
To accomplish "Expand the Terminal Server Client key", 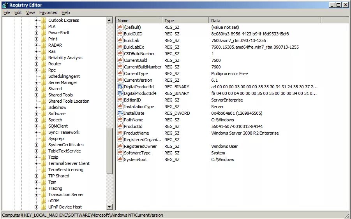I will 36,164.
